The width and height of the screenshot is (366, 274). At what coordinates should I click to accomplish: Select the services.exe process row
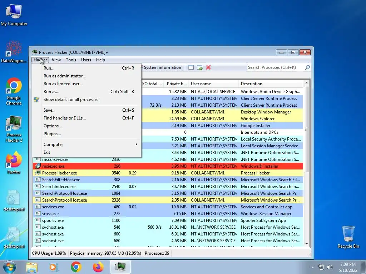coord(168,207)
